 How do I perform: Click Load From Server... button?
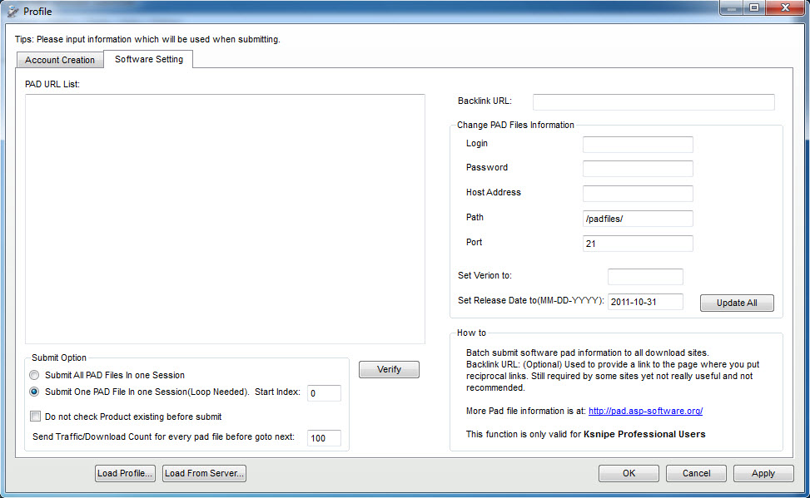(205, 473)
